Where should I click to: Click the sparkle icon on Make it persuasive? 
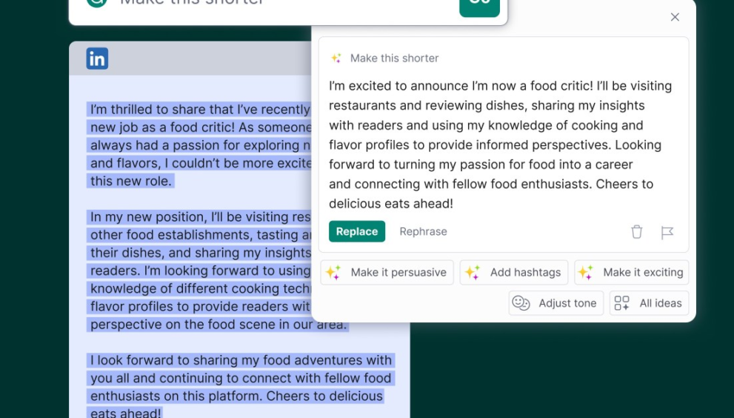[x=333, y=272]
